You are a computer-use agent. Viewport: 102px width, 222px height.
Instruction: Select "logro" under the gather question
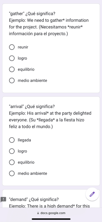12,58
